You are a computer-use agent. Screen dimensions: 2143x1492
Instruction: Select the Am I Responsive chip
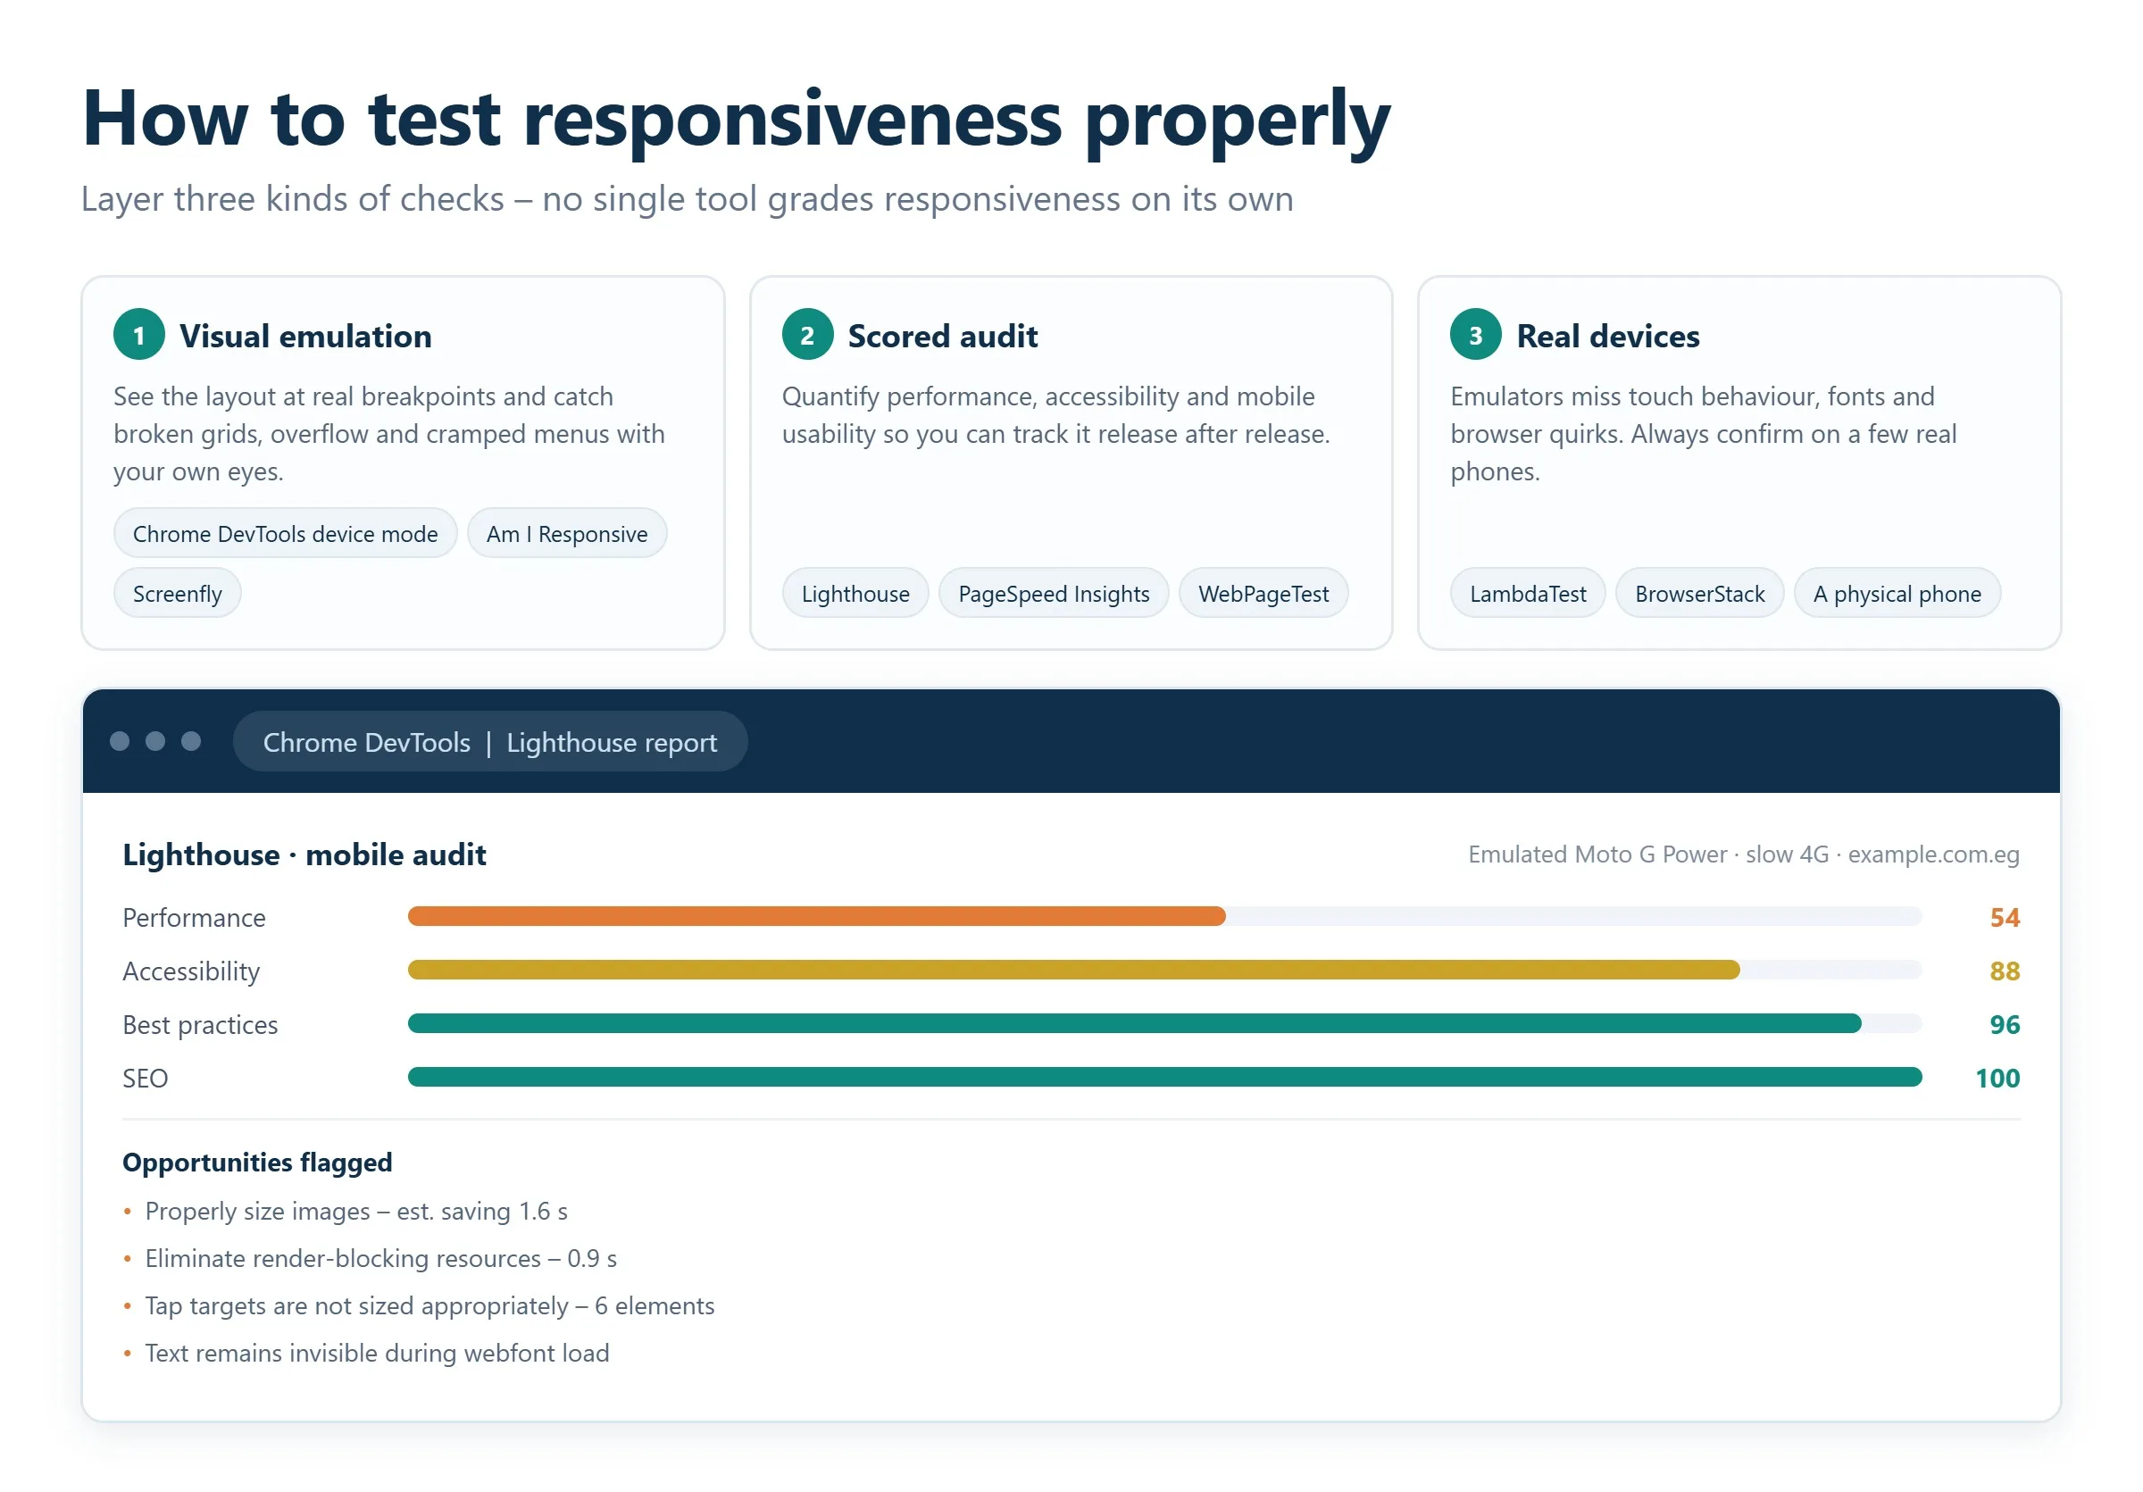tap(566, 534)
